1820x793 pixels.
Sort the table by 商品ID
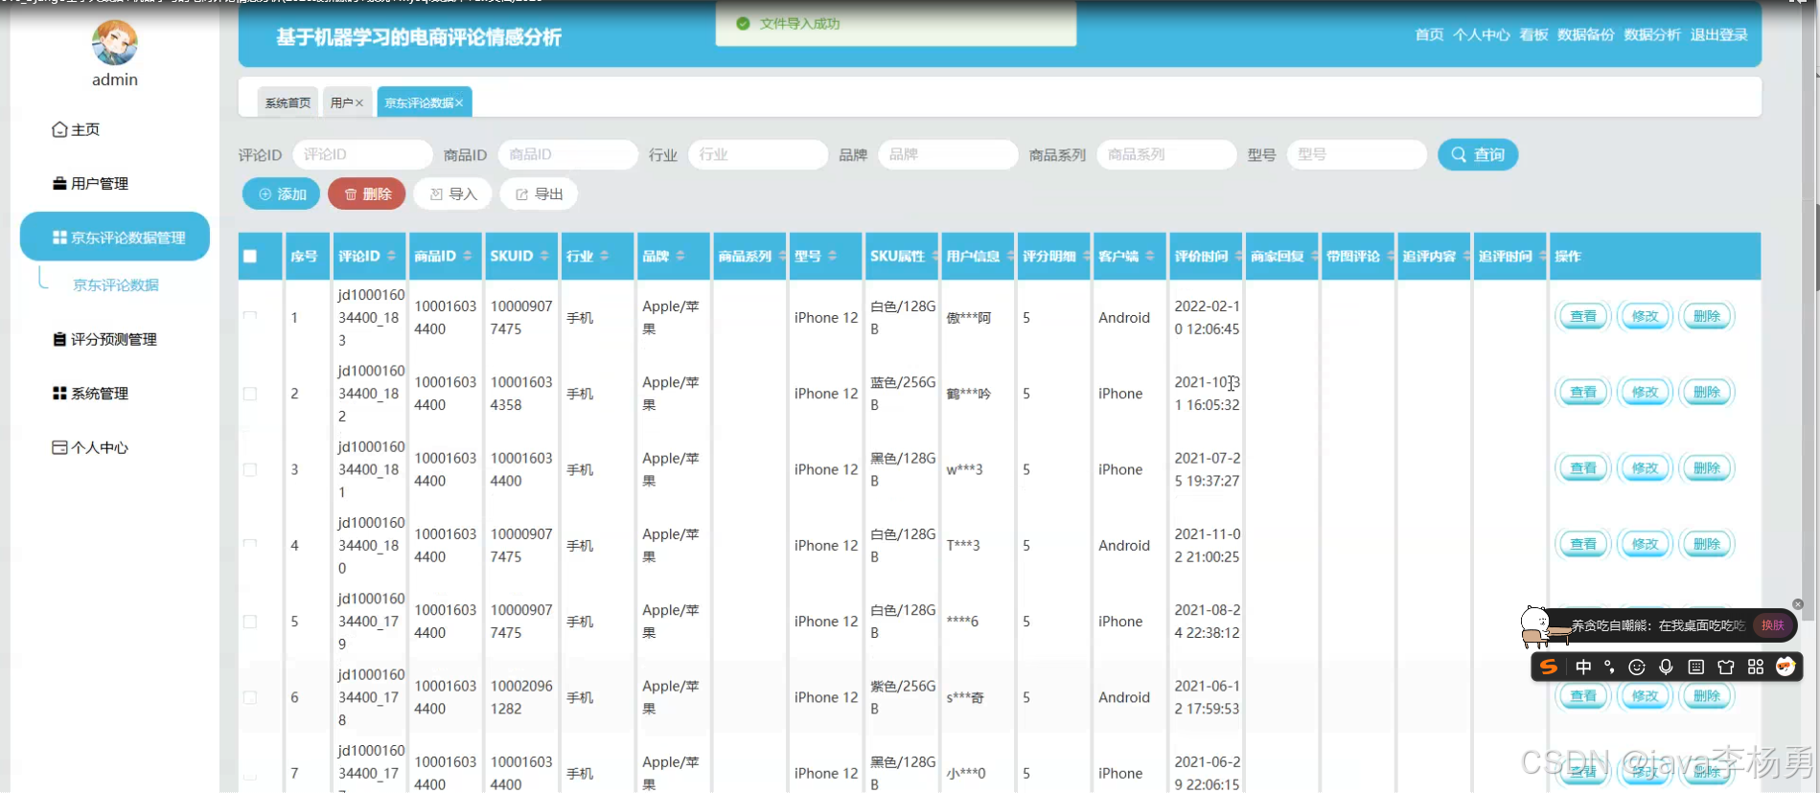click(467, 256)
